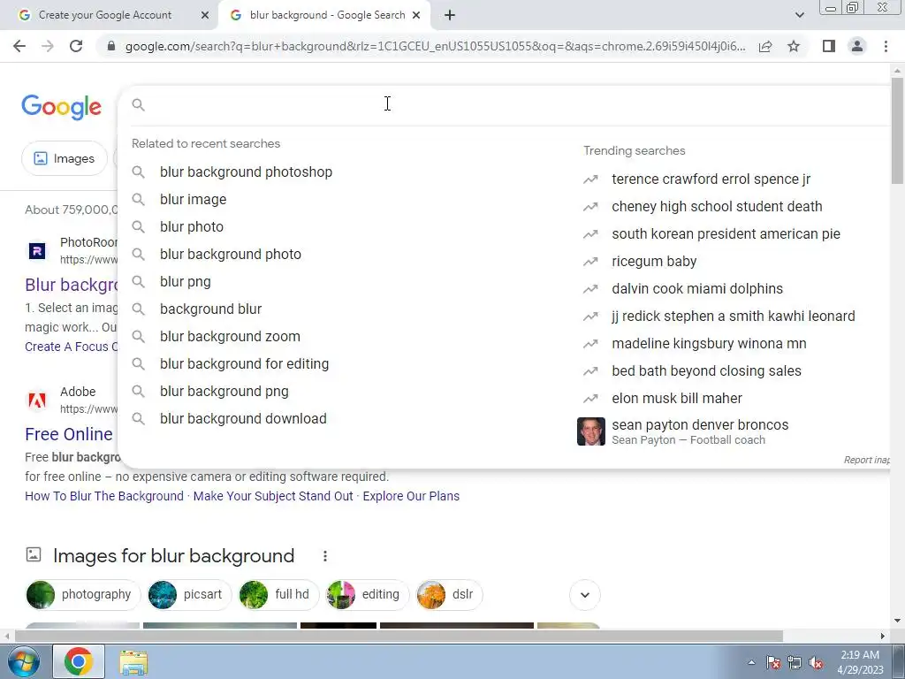This screenshot has height=679, width=905.
Task: Select trending cheney high school student death
Action: click(717, 207)
